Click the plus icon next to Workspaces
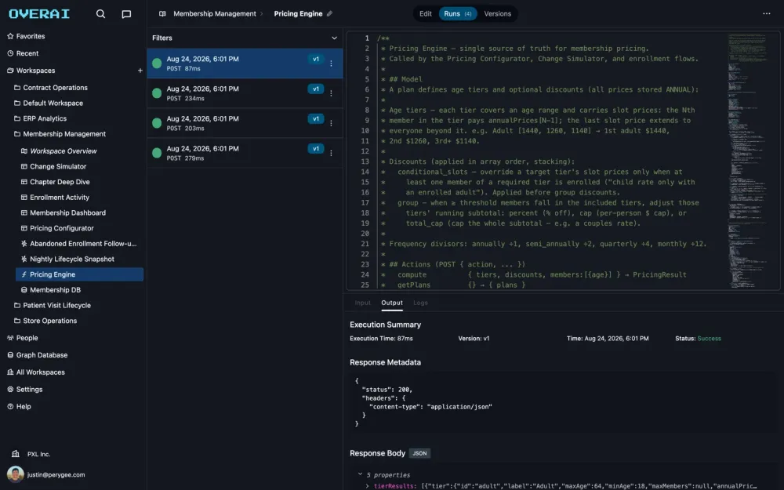 coord(140,71)
